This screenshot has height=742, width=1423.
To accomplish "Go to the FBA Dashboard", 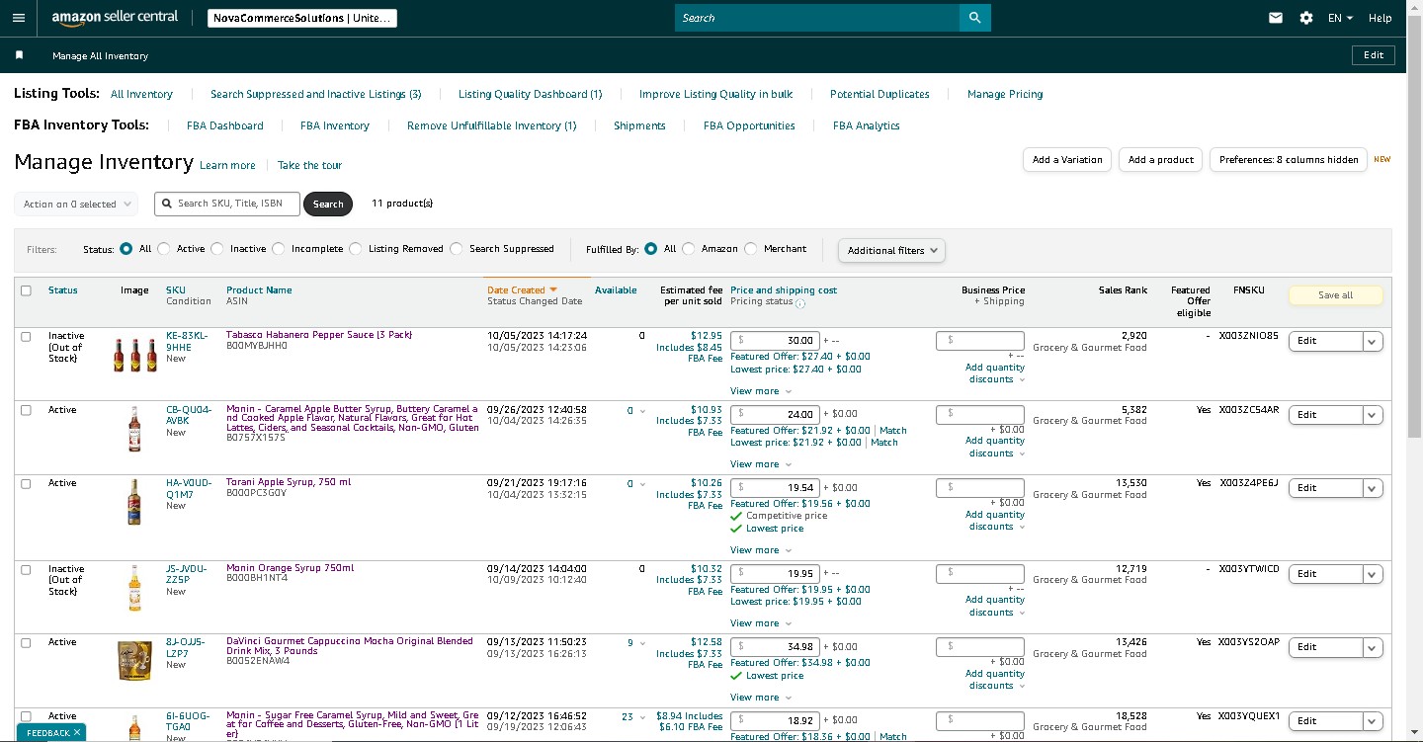I will 225,125.
